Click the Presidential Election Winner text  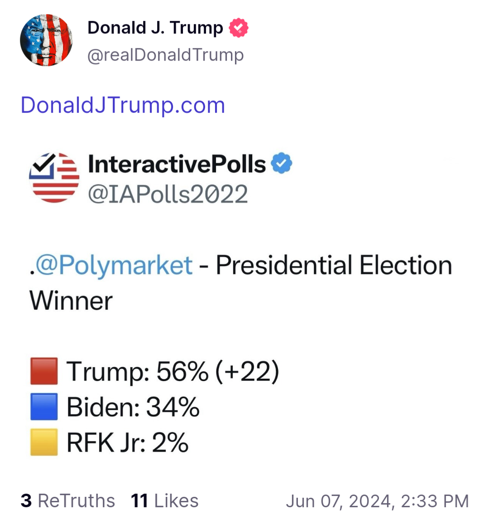point(240,283)
